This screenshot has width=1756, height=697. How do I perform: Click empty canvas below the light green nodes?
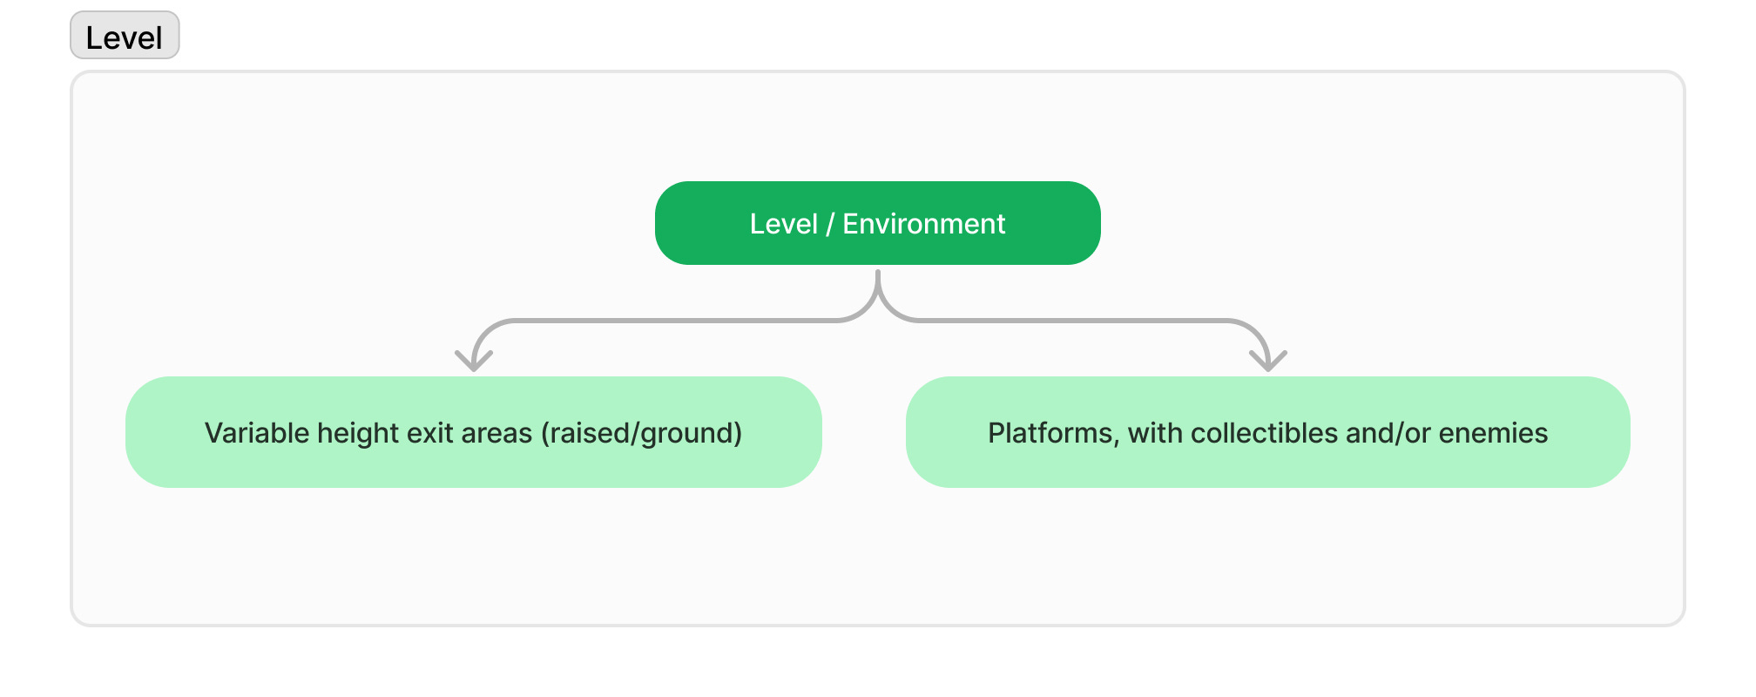pos(878,558)
